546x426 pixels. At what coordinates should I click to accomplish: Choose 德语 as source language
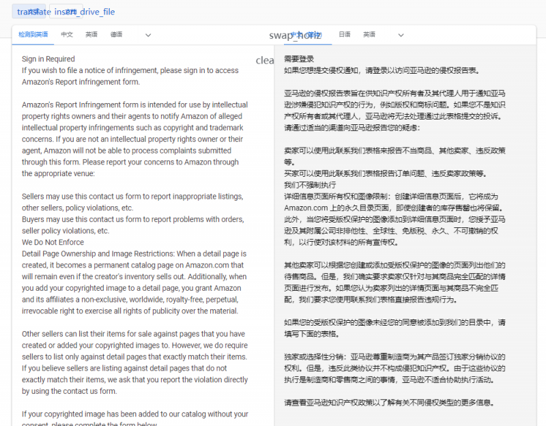point(116,35)
